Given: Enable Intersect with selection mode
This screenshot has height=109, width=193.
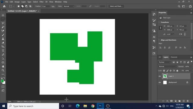Looking at the screenshot, I should click(x=30, y=6).
